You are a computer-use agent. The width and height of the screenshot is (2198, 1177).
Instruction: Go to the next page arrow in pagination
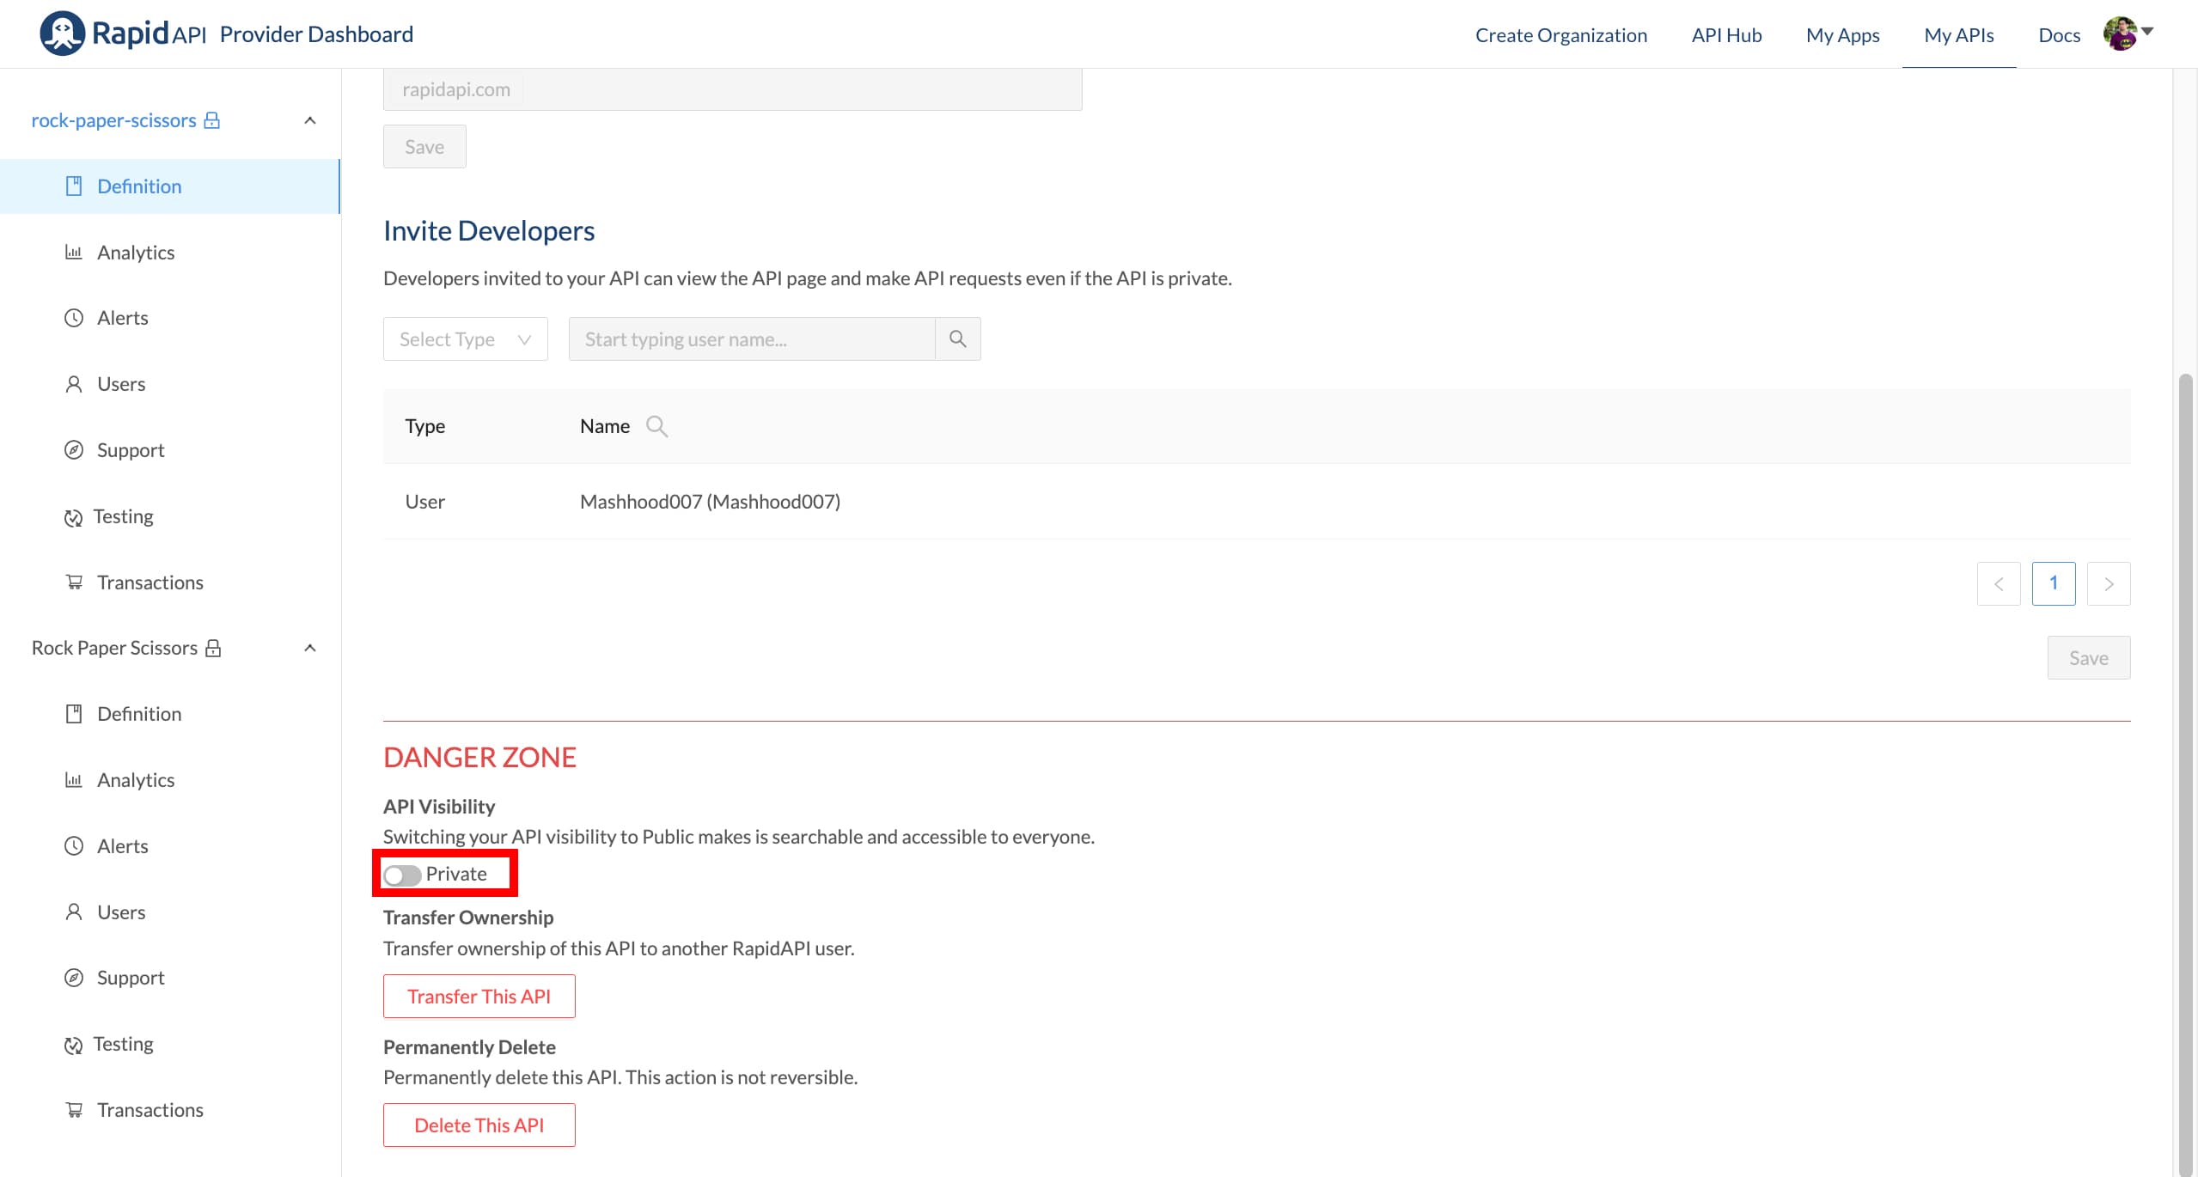(x=2109, y=583)
